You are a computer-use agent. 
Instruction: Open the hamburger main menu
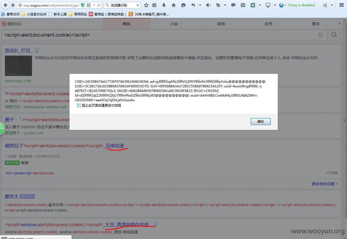tap(342, 5)
